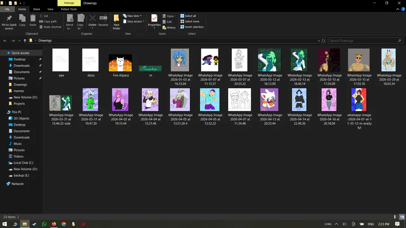Click the Cut command
The height and width of the screenshot is (228, 406).
point(44,16)
